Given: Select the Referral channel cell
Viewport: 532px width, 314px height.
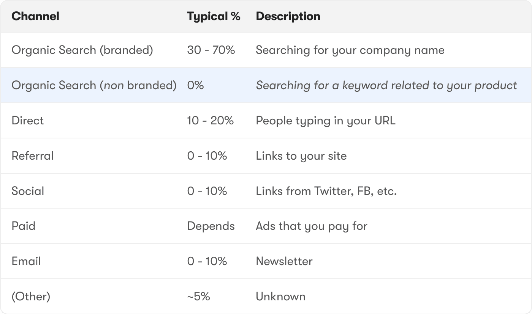Looking at the screenshot, I should tap(33, 156).
